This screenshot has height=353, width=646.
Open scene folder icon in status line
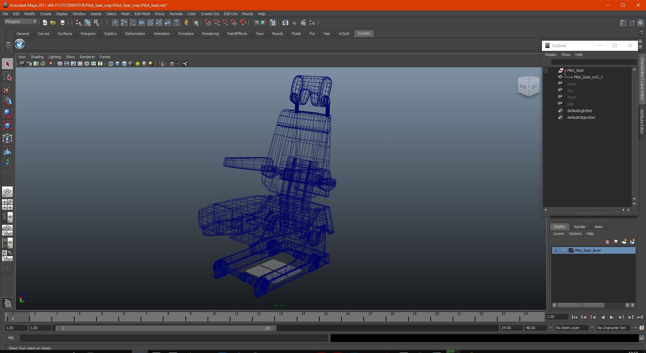point(53,23)
